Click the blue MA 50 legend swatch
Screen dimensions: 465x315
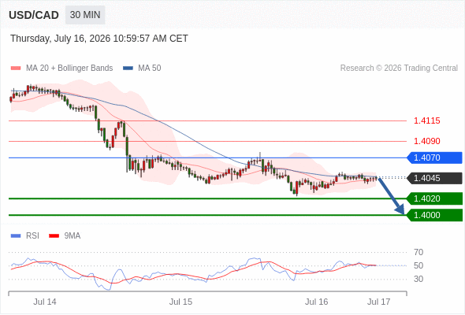[x=128, y=69]
